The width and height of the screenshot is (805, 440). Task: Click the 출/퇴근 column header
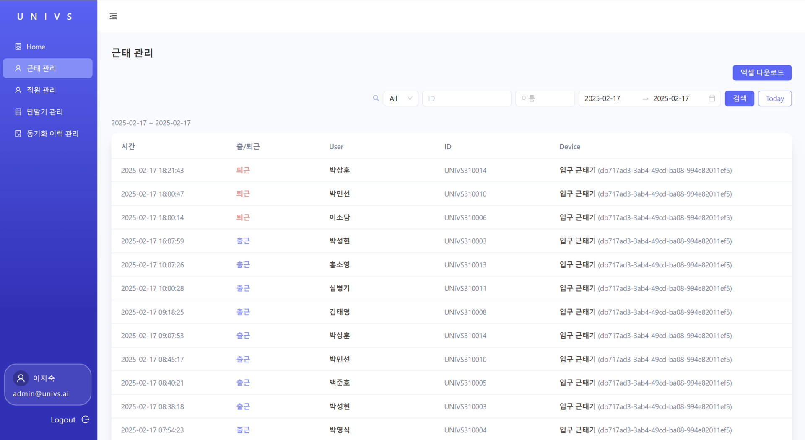click(248, 146)
